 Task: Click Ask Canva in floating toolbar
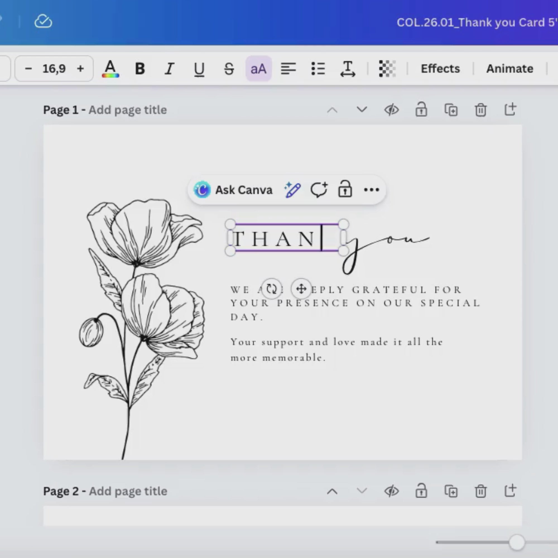pos(233,190)
